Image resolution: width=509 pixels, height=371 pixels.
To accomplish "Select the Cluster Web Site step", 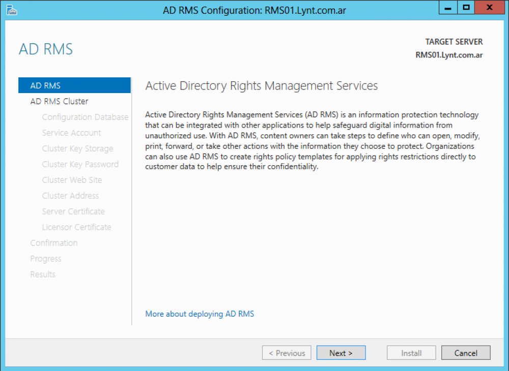I will point(72,180).
